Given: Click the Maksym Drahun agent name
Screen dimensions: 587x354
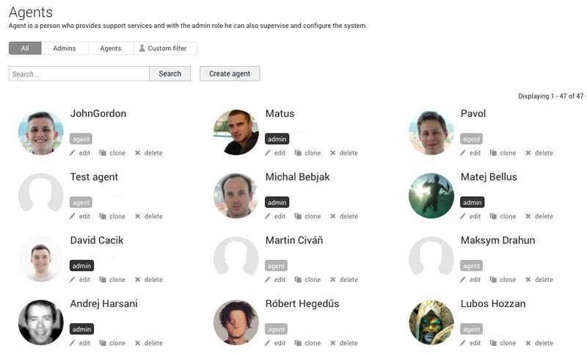Looking at the screenshot, I should click(x=497, y=240).
